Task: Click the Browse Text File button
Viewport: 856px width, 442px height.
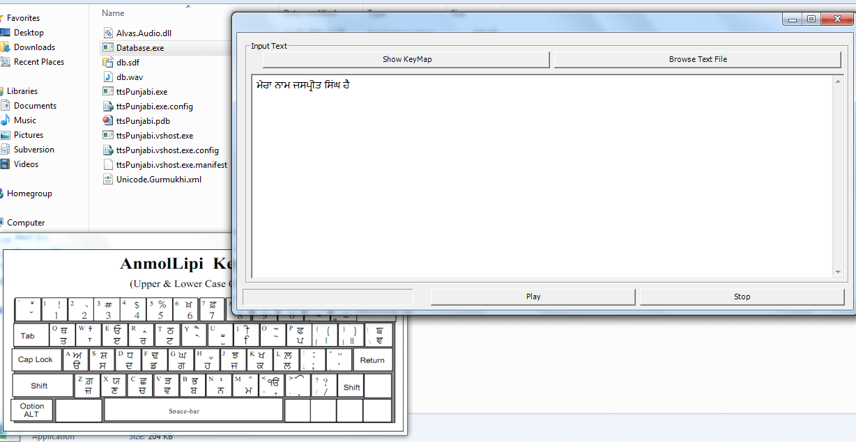Action: coord(697,59)
